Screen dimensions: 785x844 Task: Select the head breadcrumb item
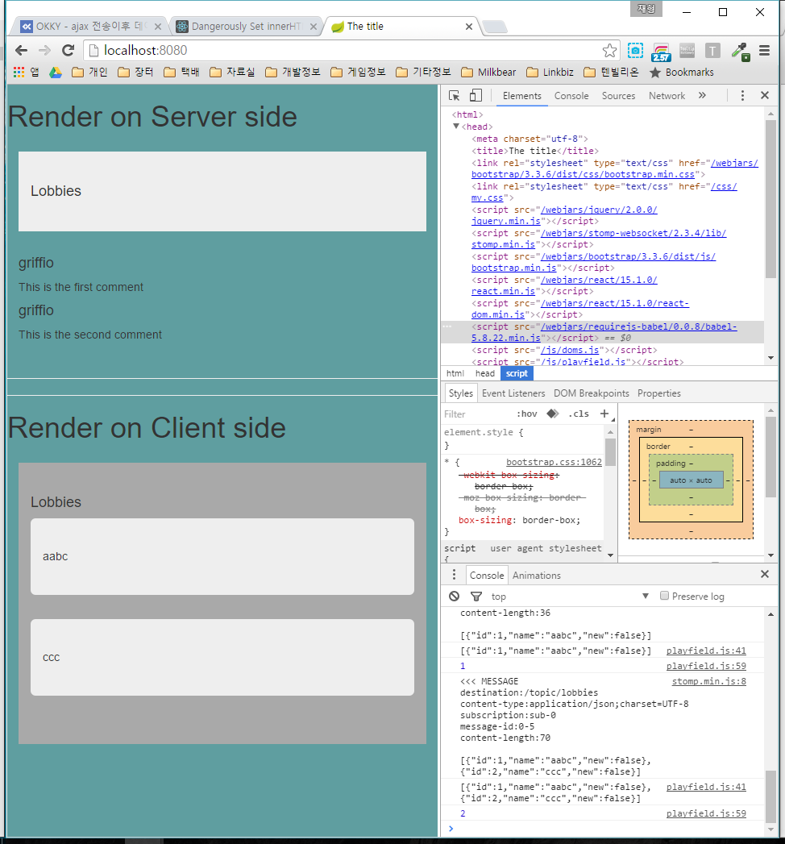point(484,373)
